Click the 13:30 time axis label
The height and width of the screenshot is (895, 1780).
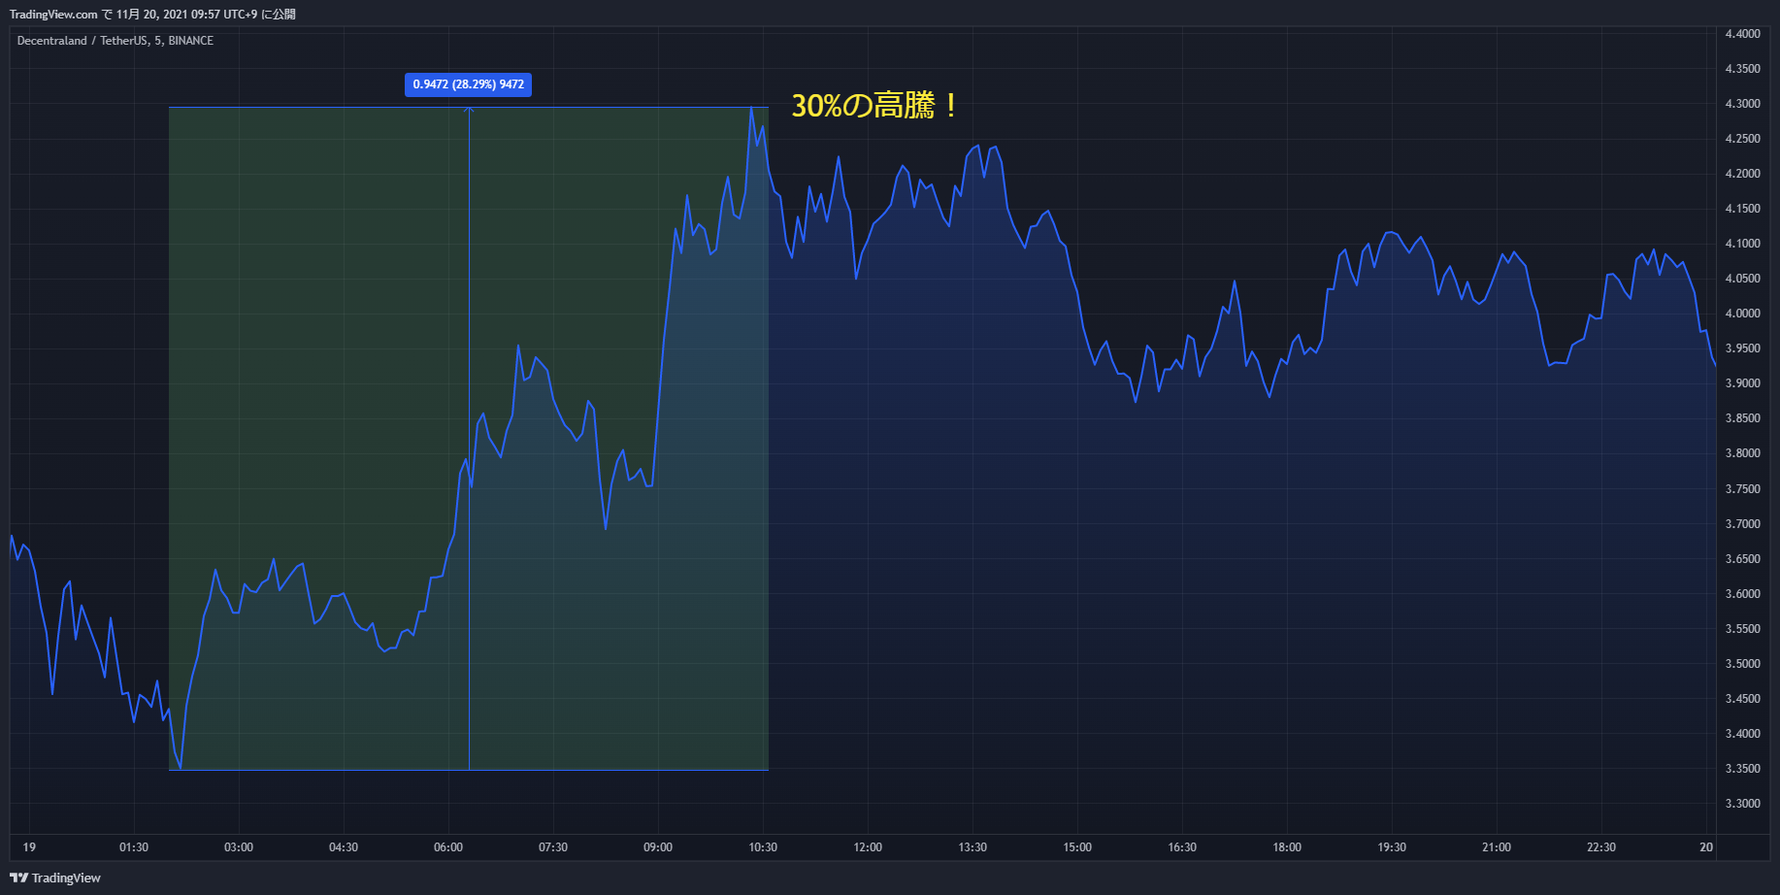coord(972,847)
